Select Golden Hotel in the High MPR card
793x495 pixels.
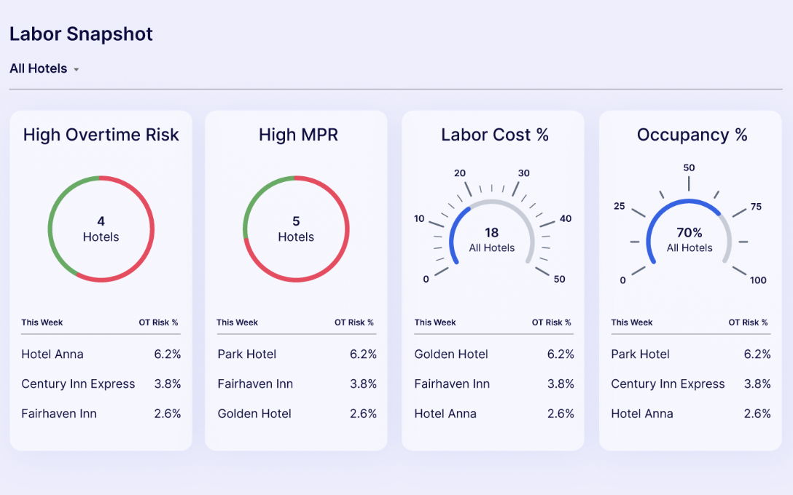pyautogui.click(x=254, y=413)
